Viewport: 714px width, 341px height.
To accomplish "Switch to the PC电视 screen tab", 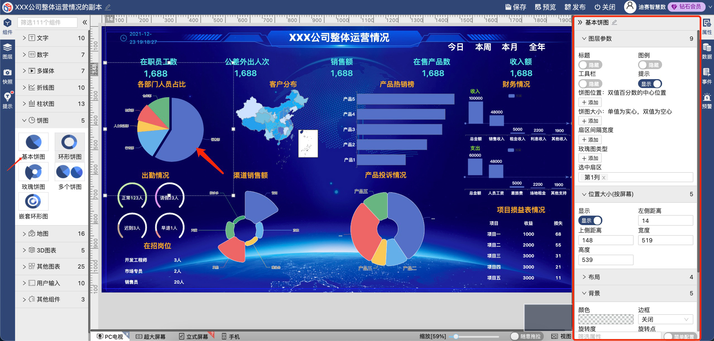I will click(x=110, y=337).
